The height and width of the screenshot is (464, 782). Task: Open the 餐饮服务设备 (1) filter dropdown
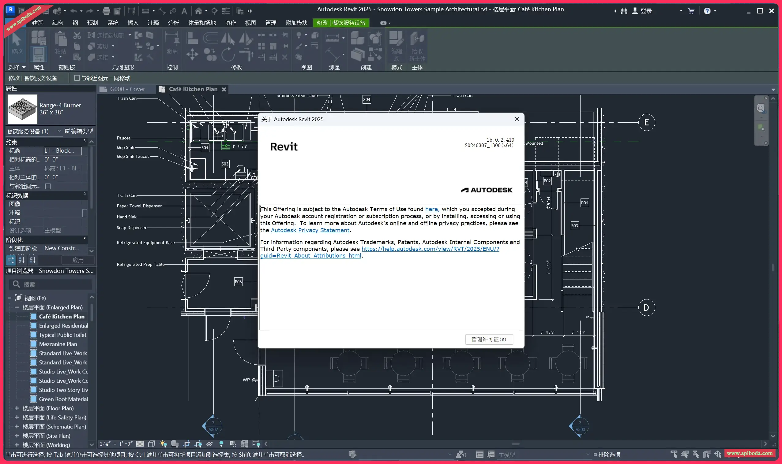(59, 131)
